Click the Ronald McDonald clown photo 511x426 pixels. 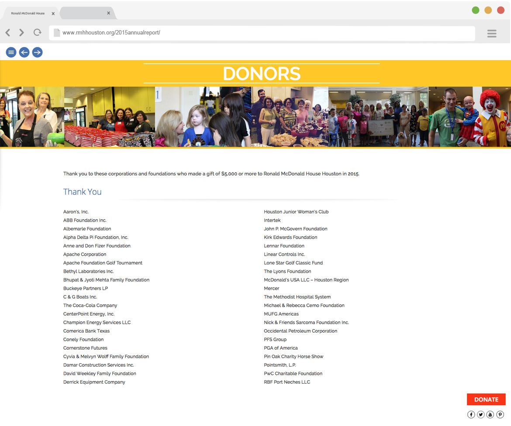tap(470, 117)
